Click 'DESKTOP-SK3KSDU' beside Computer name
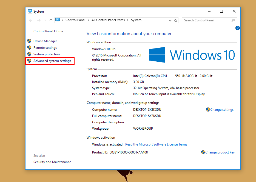Viewport: 256px width, 182px height. tap(147, 110)
